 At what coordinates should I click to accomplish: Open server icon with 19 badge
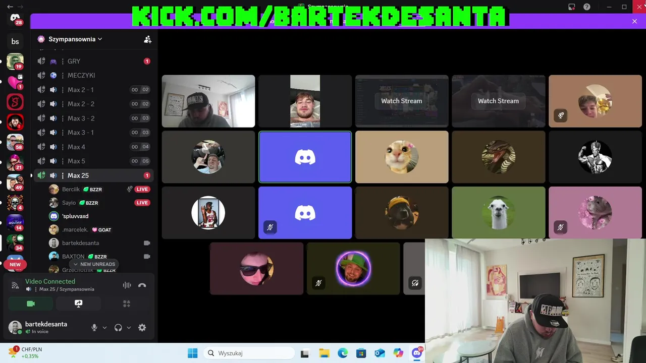(x=15, y=61)
